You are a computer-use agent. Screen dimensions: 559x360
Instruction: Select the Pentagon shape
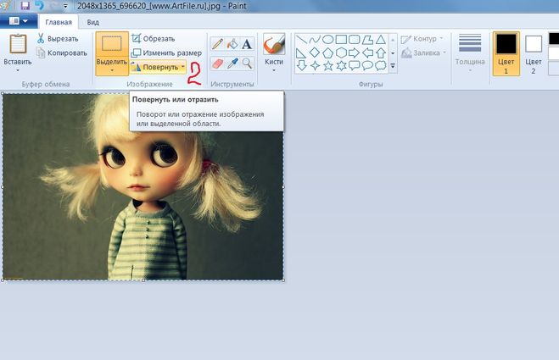click(327, 53)
